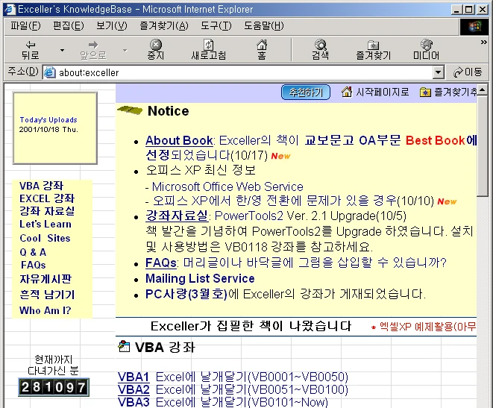
Task: Expand the toolbar overflow chevron
Action: pyautogui.click(x=483, y=42)
